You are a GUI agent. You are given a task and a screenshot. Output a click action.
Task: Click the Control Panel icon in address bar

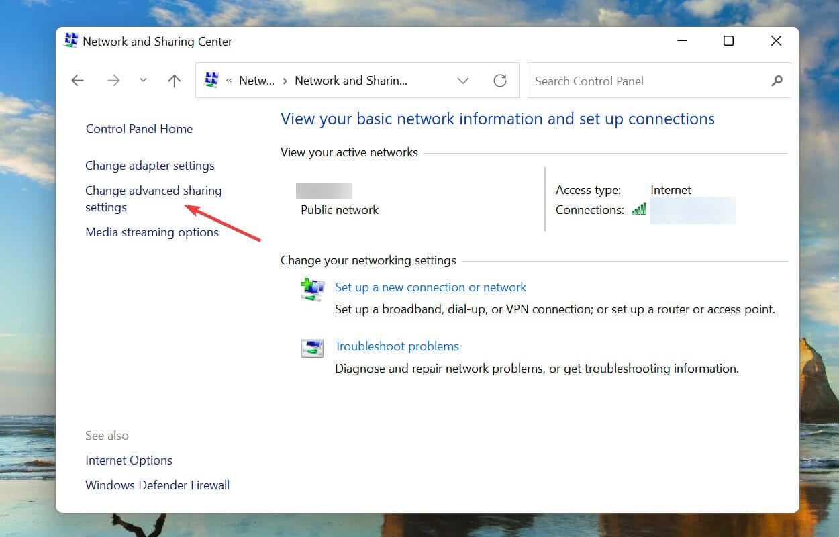tap(211, 80)
